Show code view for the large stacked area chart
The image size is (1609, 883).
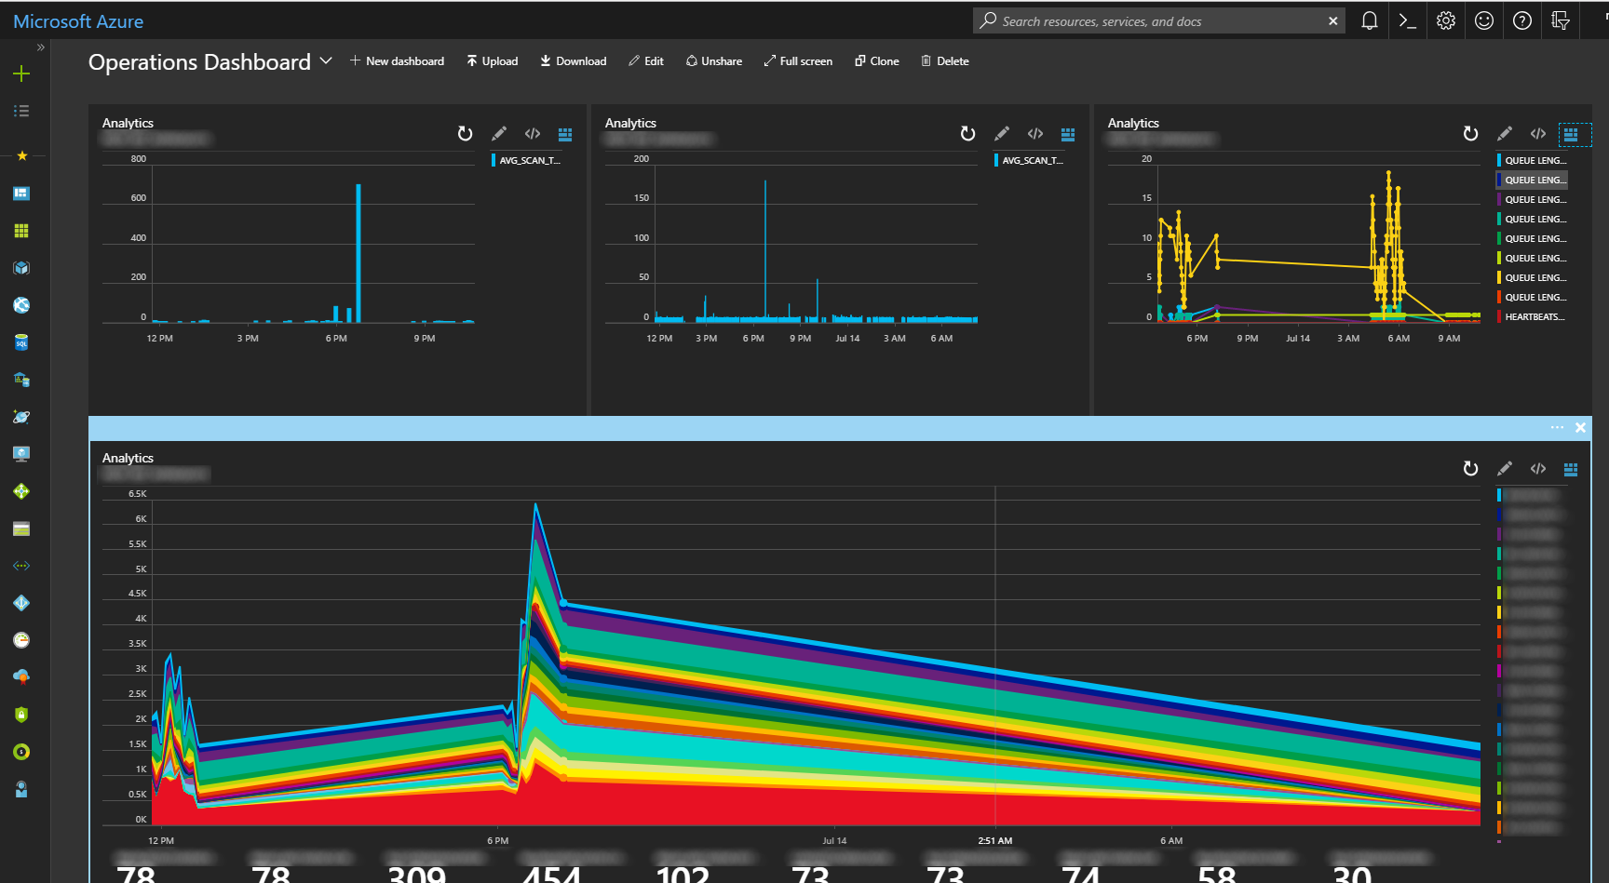coord(1538,469)
